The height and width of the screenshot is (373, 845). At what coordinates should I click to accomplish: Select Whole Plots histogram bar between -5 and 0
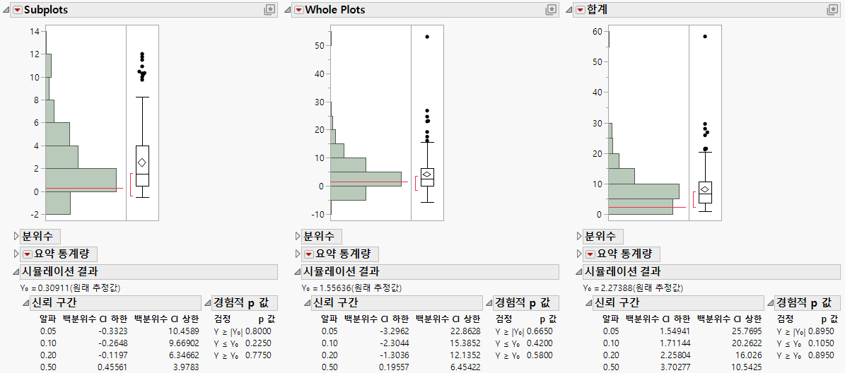pos(348,194)
